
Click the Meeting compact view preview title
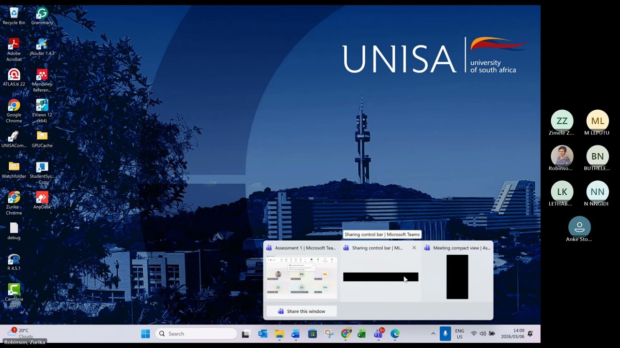[462, 248]
